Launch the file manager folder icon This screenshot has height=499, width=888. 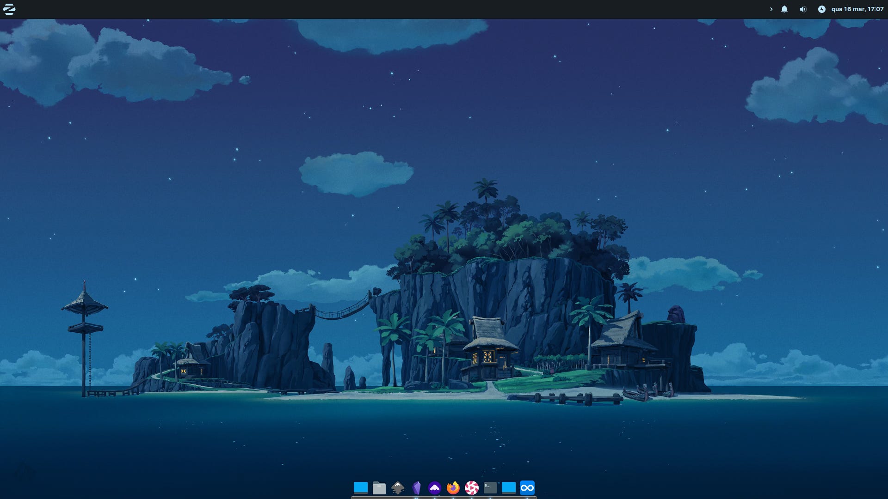[x=379, y=488]
